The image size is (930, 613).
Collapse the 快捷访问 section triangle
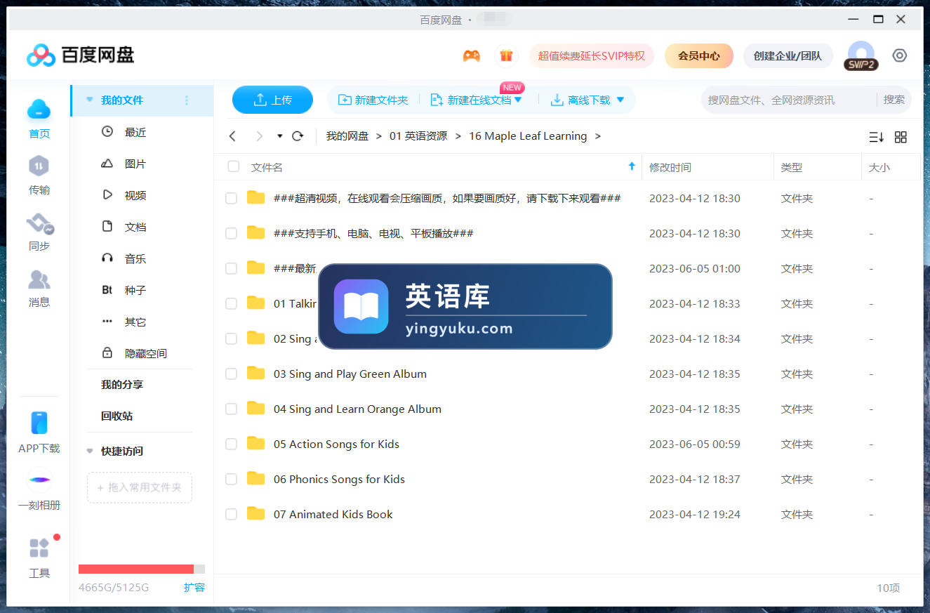89,451
